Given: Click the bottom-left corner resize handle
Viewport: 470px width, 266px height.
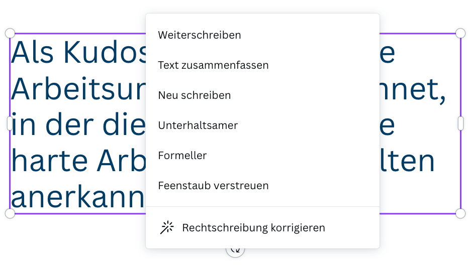Looking at the screenshot, I should tap(10, 213).
